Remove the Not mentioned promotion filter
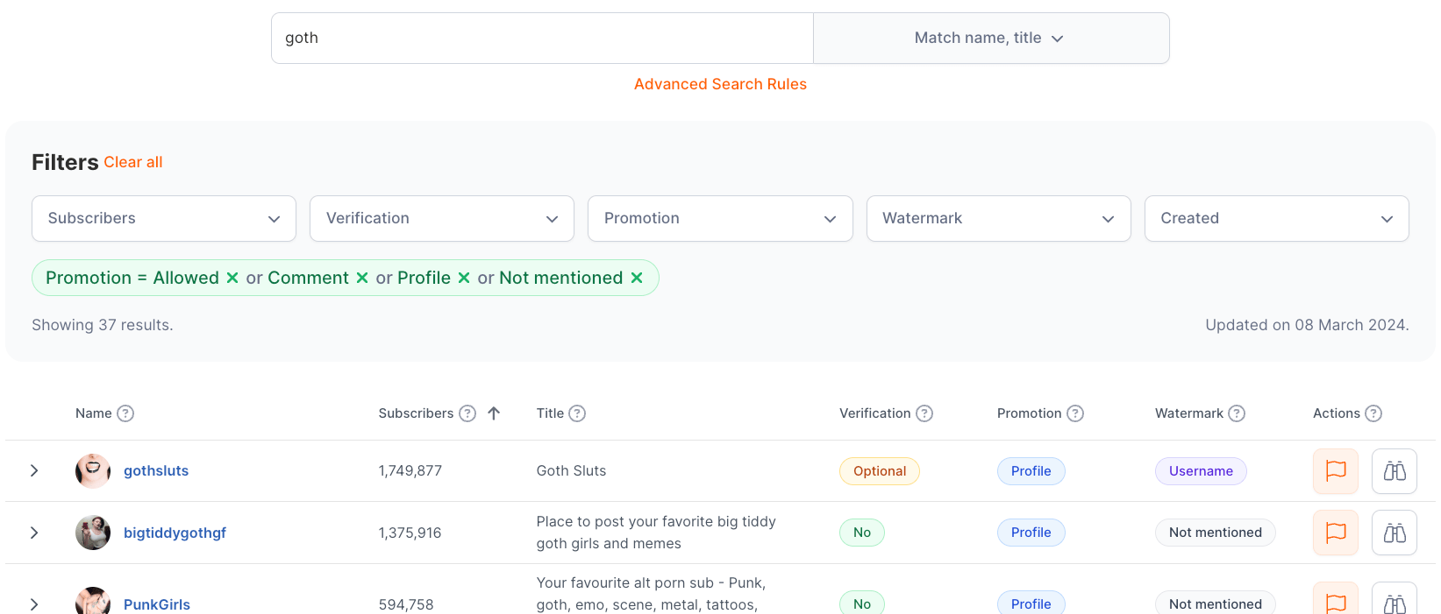Image resolution: width=1441 pixels, height=614 pixels. click(637, 278)
